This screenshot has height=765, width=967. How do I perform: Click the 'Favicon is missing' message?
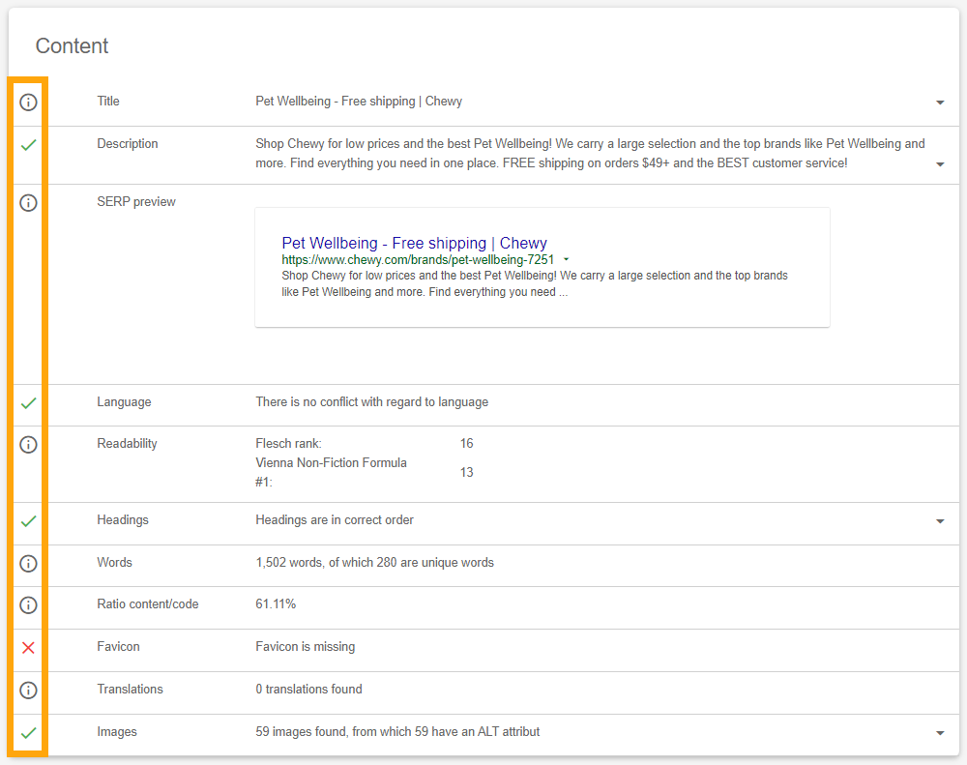[306, 647]
